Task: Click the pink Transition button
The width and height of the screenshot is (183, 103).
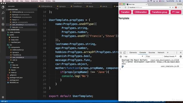Action: (125, 12)
